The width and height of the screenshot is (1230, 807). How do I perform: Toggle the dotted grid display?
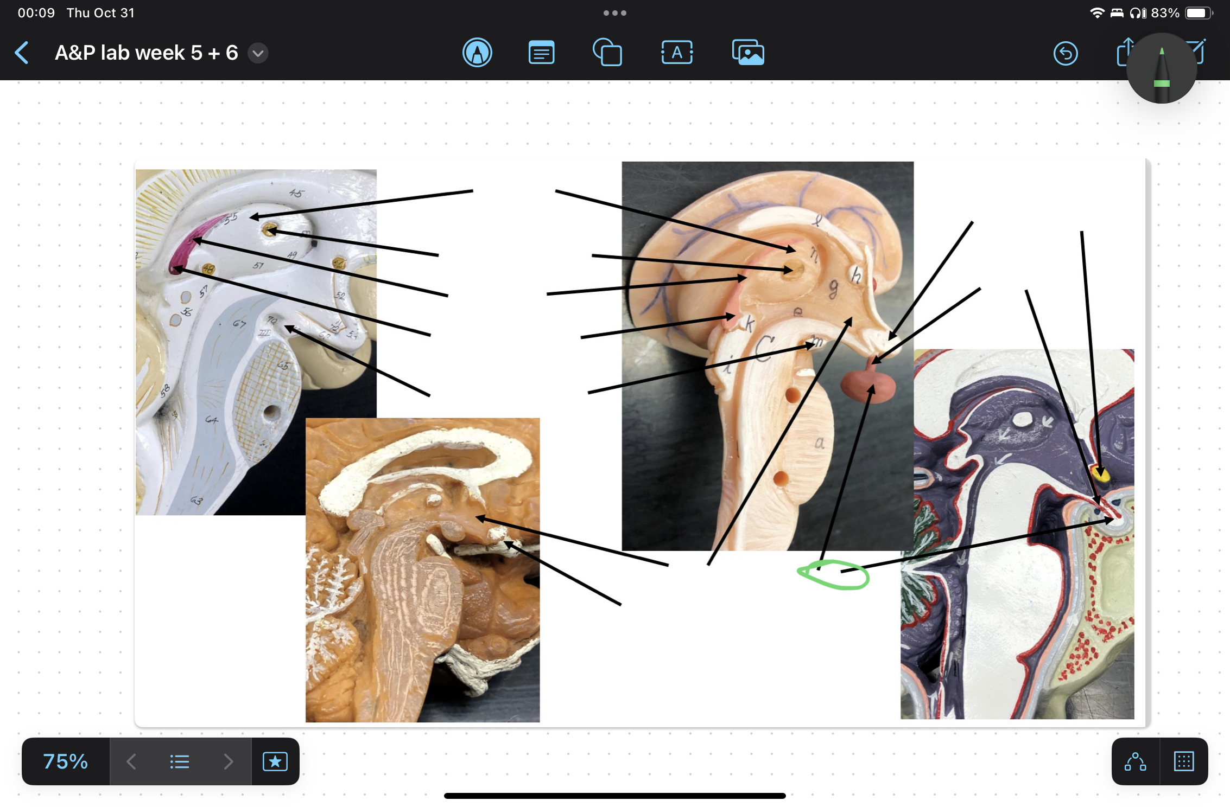(1184, 761)
